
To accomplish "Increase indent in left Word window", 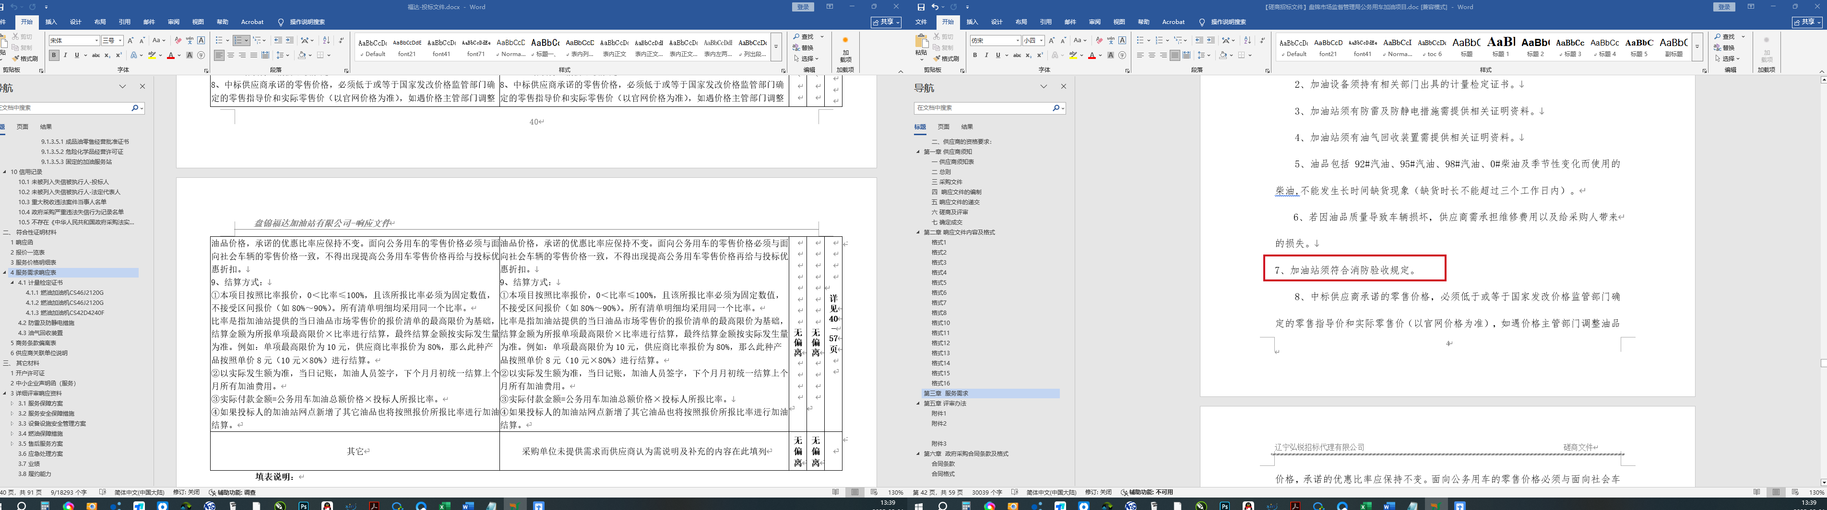I will (x=290, y=40).
